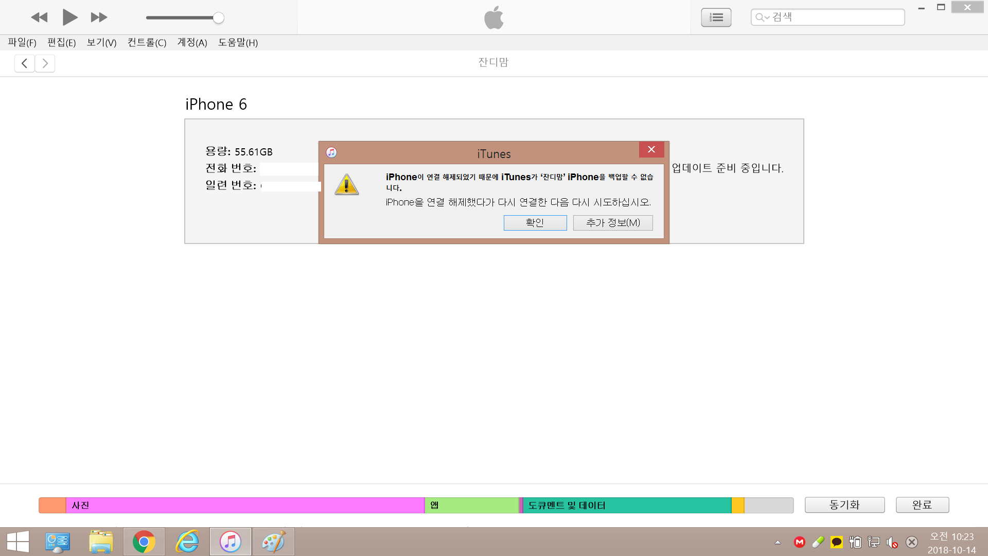Open the 파일(F) menu

click(22, 43)
